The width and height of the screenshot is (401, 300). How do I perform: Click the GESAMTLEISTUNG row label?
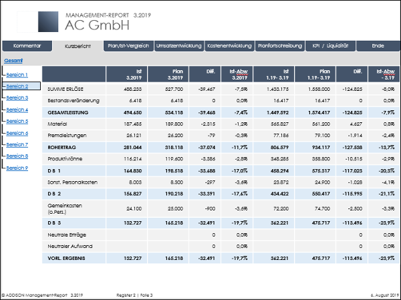pos(68,112)
